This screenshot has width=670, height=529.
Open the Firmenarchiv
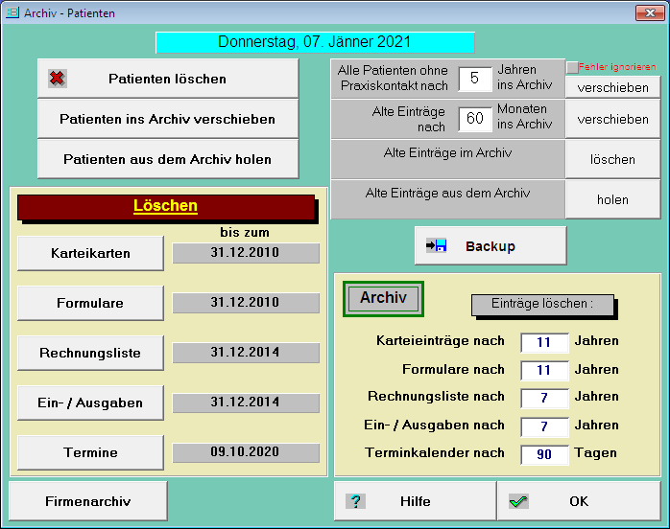point(88,501)
